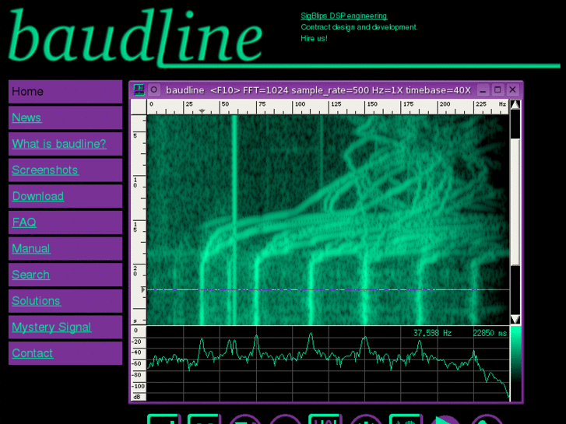
Task: Open the Download page link
Action: click(38, 196)
